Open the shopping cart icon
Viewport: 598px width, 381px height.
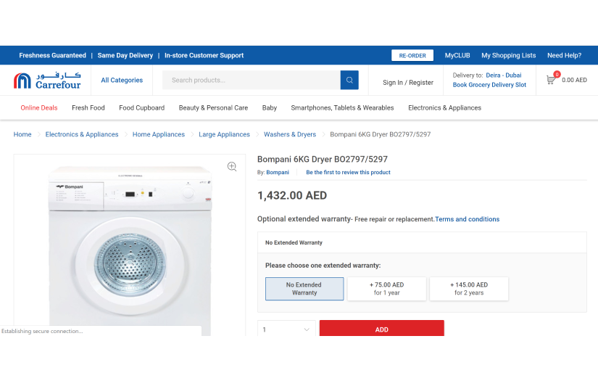click(x=552, y=78)
